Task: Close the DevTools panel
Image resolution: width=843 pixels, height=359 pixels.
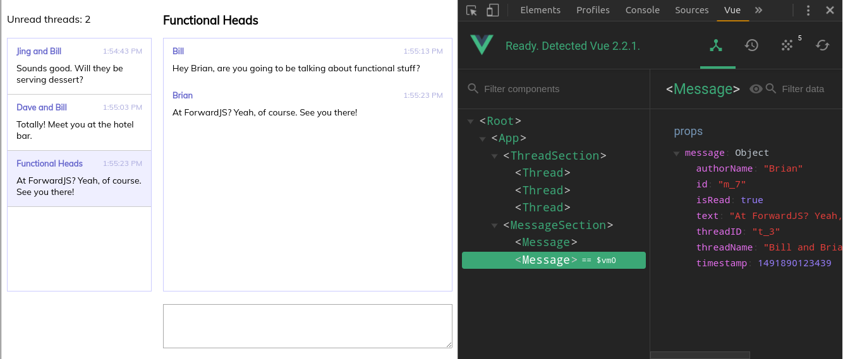Action: click(830, 10)
